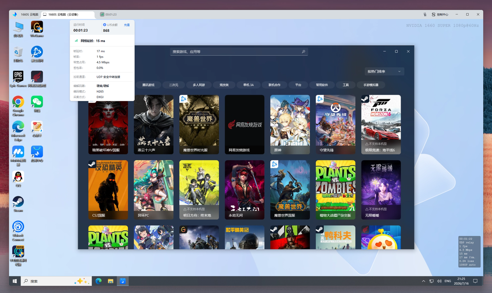The height and width of the screenshot is (293, 492).
Task: Click the Windows taskbar search box
Action: click(57, 281)
